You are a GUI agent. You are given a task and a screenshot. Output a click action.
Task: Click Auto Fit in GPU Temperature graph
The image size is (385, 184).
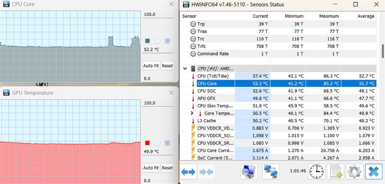tap(151, 168)
